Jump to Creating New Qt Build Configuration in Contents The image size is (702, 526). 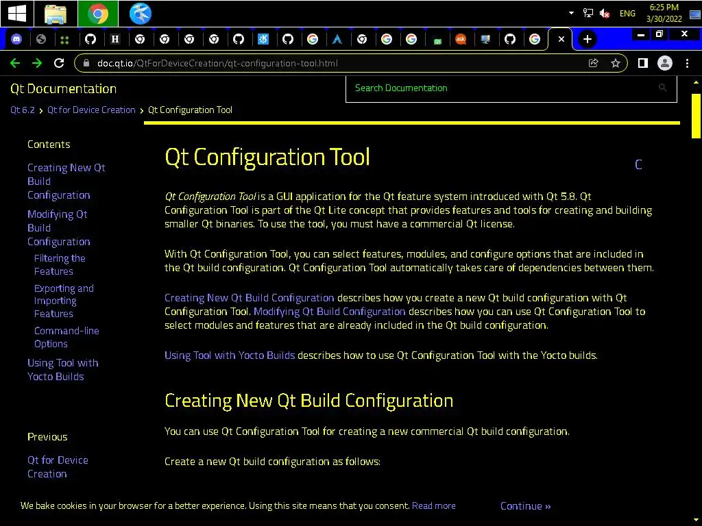[66, 181]
